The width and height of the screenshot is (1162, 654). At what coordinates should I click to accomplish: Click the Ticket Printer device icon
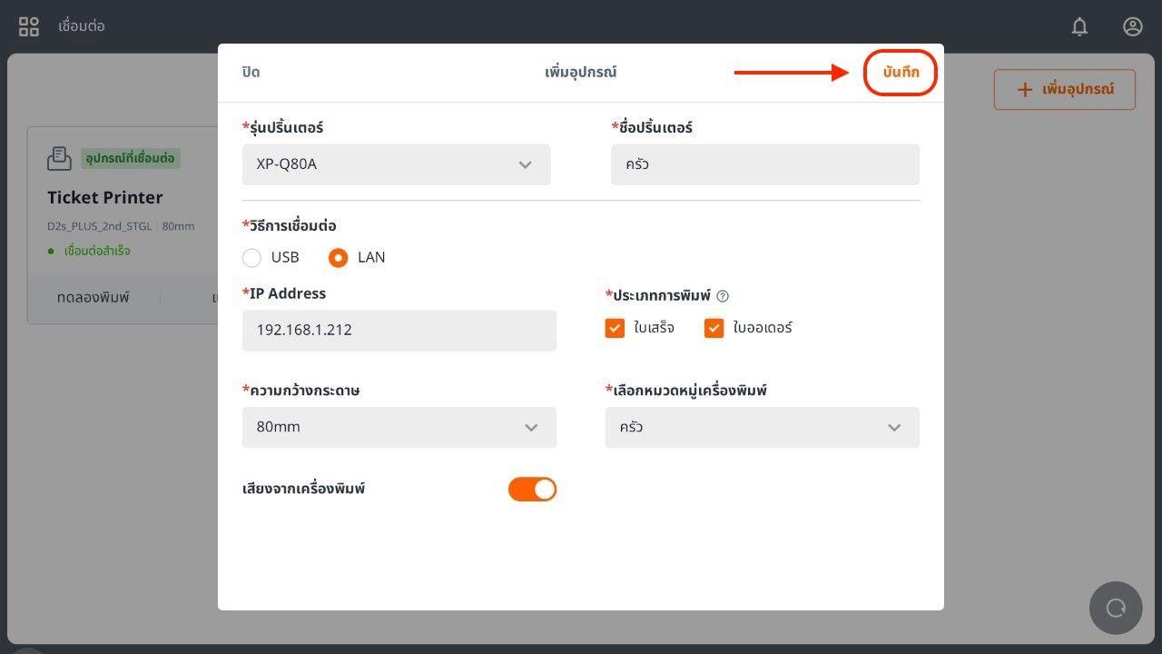tap(59, 158)
